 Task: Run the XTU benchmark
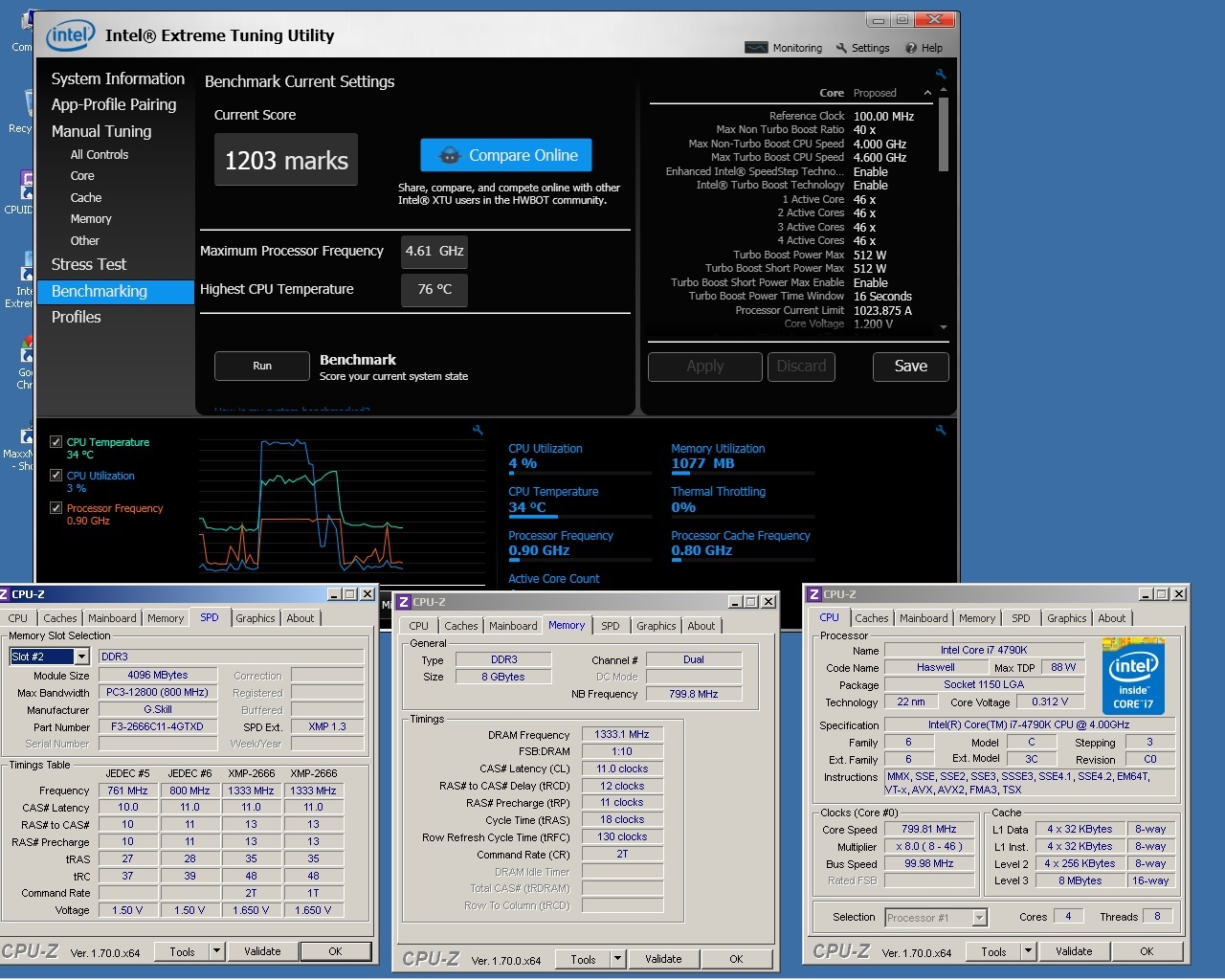(262, 366)
